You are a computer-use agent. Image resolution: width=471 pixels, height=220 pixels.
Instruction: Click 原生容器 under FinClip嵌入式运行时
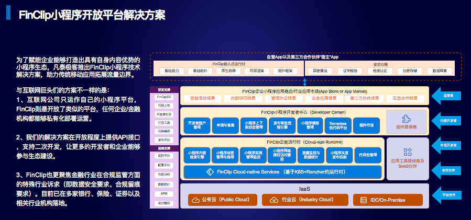[228, 72]
